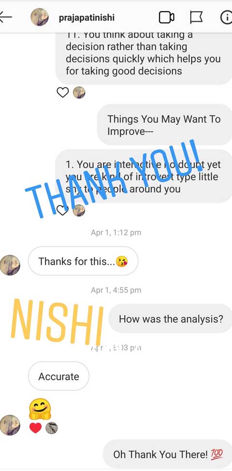Tap the flag icon in header
The height and width of the screenshot is (471, 232).
tap(196, 17)
